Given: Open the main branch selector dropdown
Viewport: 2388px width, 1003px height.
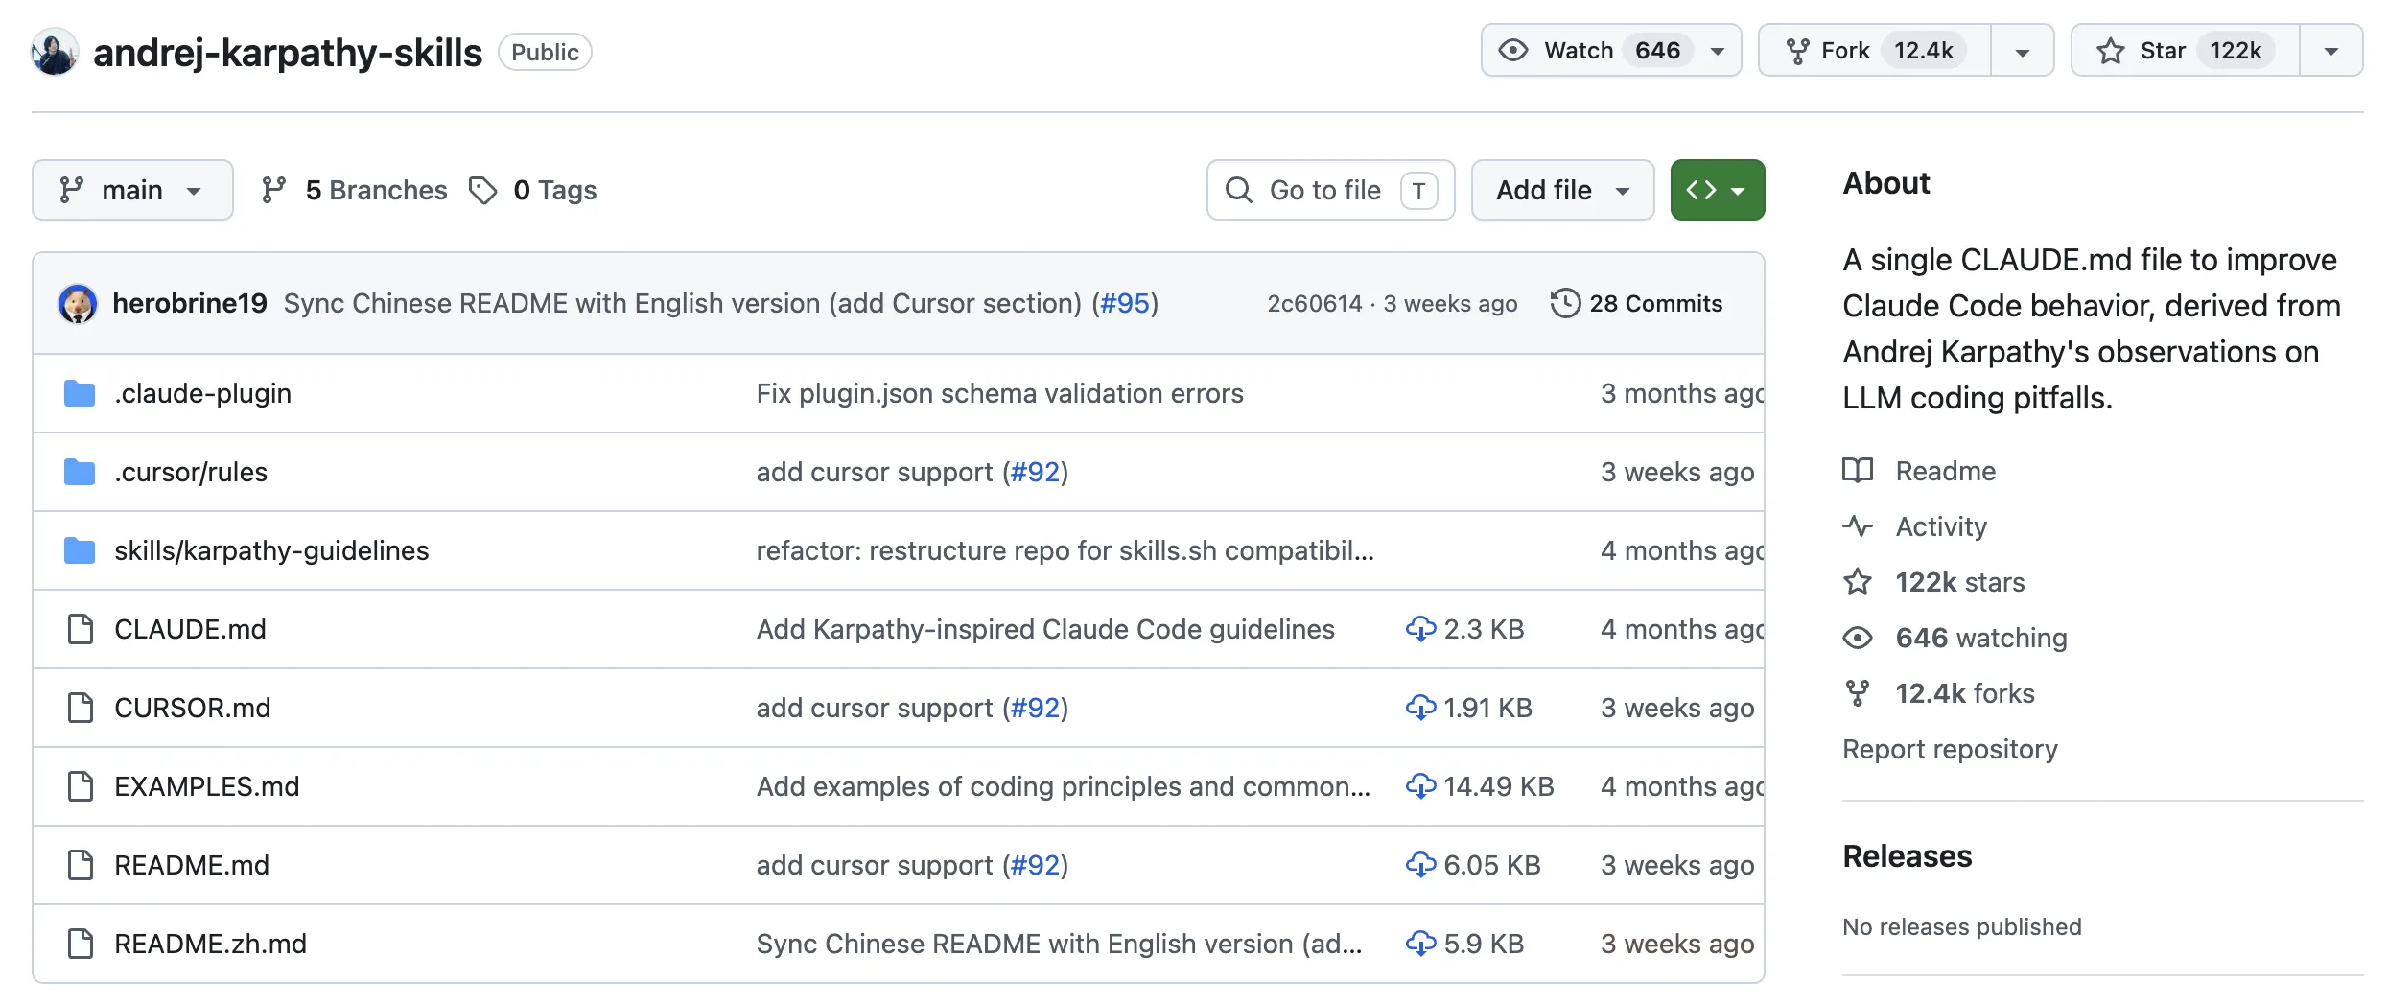Looking at the screenshot, I should tap(132, 190).
